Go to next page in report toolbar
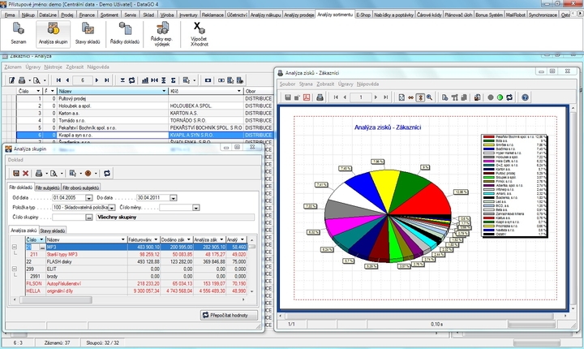This screenshot has width=584, height=349. point(376,97)
